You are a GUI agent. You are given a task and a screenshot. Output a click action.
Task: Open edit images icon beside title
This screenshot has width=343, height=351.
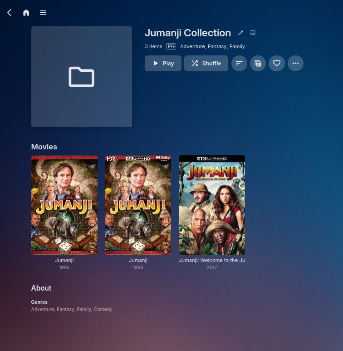[x=253, y=33]
